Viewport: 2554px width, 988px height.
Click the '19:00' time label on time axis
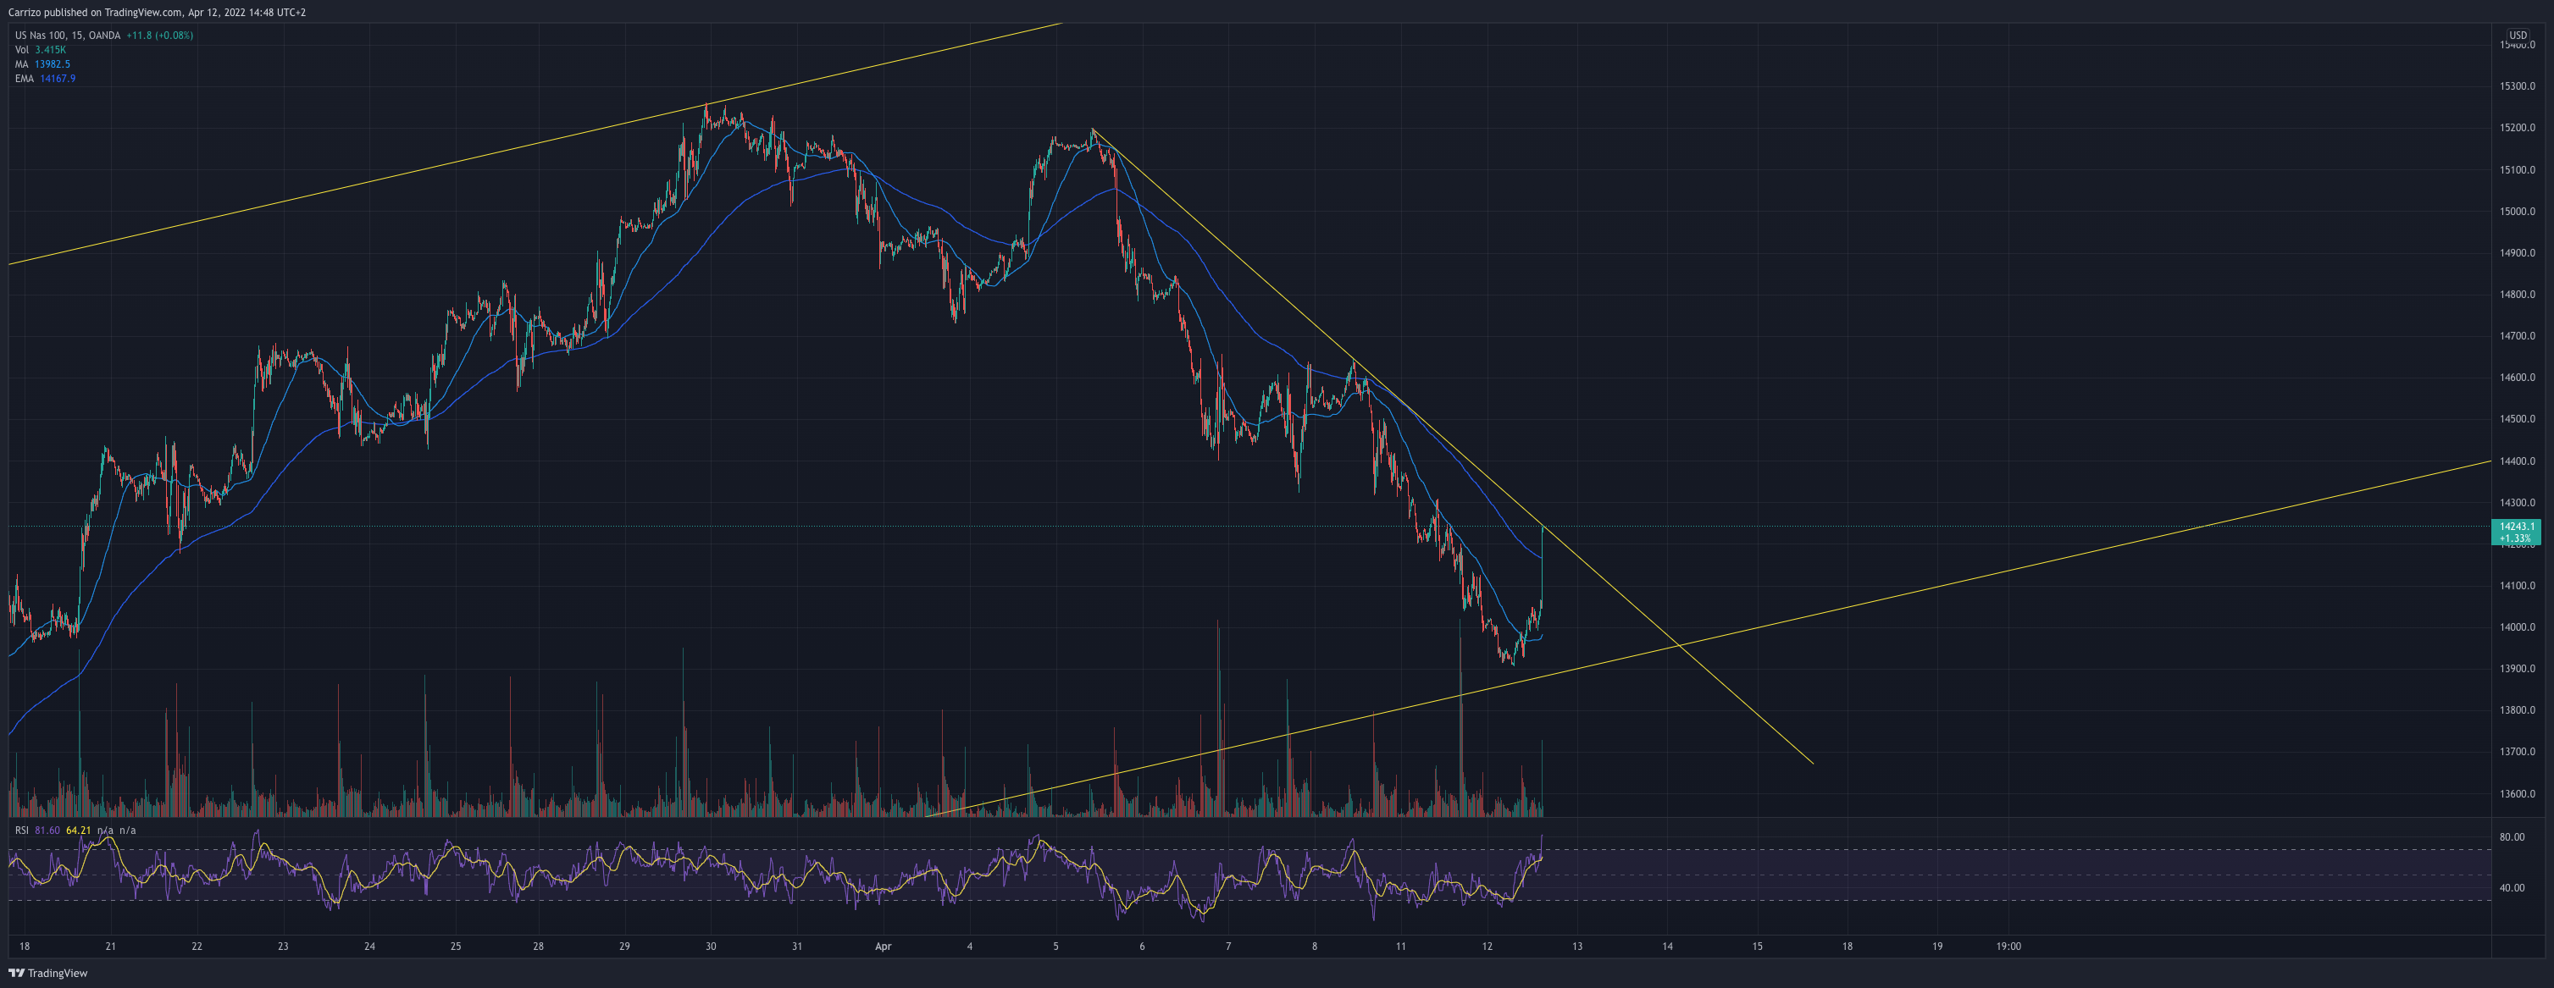(2008, 947)
